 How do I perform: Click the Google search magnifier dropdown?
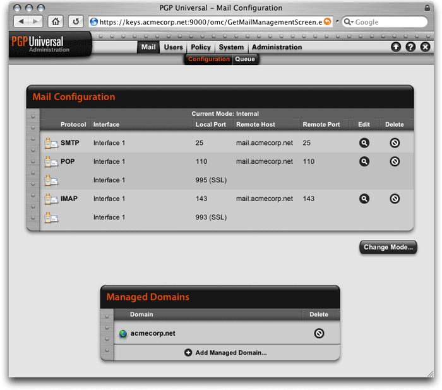point(349,22)
